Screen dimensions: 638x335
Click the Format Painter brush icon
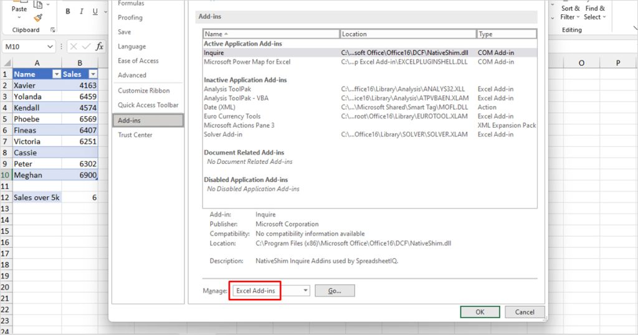pos(38,17)
